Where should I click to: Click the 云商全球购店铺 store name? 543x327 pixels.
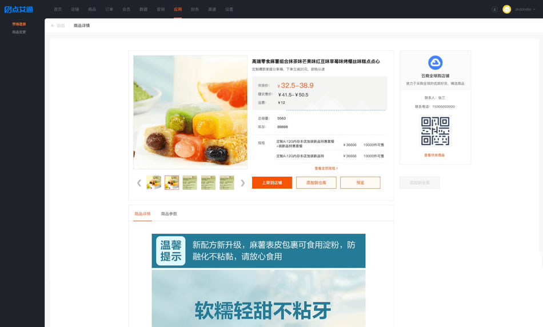pos(436,76)
